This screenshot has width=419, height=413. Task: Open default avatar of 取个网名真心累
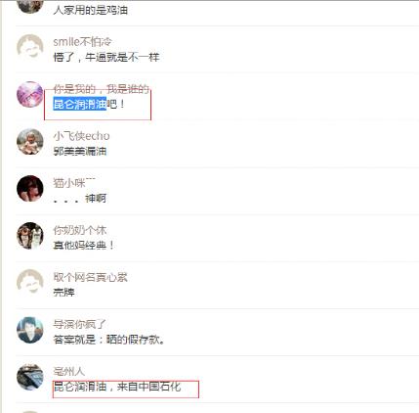pos(30,283)
